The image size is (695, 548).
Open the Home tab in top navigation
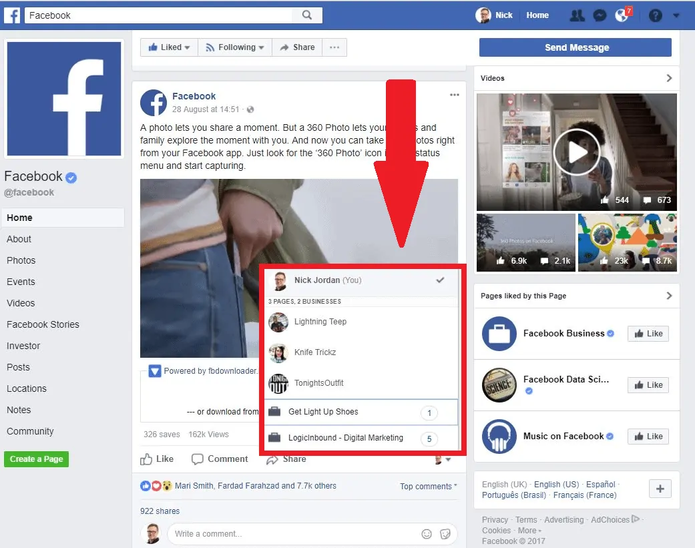tap(537, 15)
